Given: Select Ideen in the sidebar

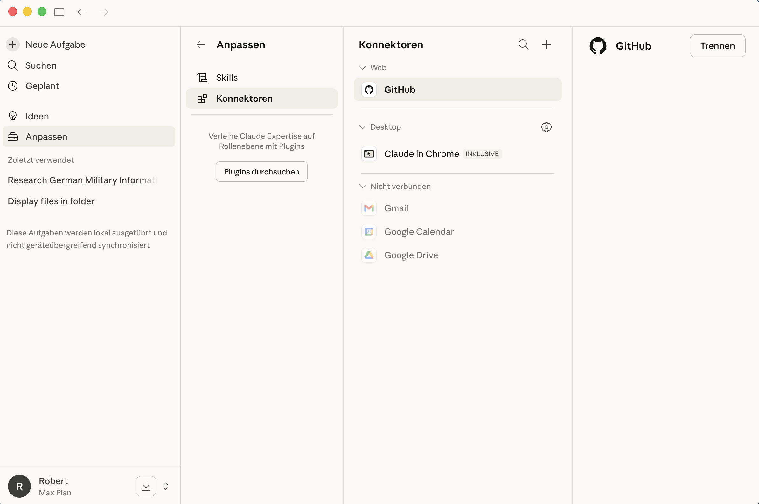Looking at the screenshot, I should click(x=37, y=116).
